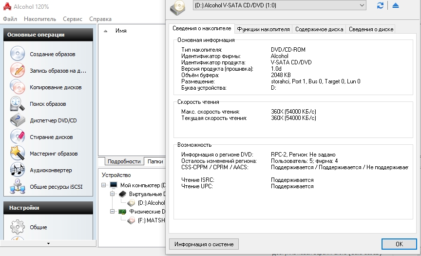Click the Создание образов disc icon

[18, 54]
